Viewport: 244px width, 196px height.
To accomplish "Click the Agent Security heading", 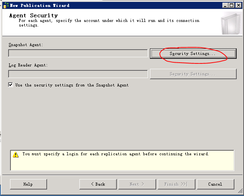I will [34, 15].
